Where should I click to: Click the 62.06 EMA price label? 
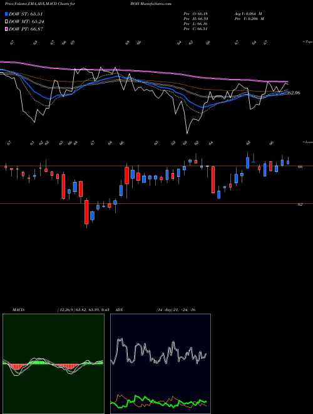tap(294, 93)
